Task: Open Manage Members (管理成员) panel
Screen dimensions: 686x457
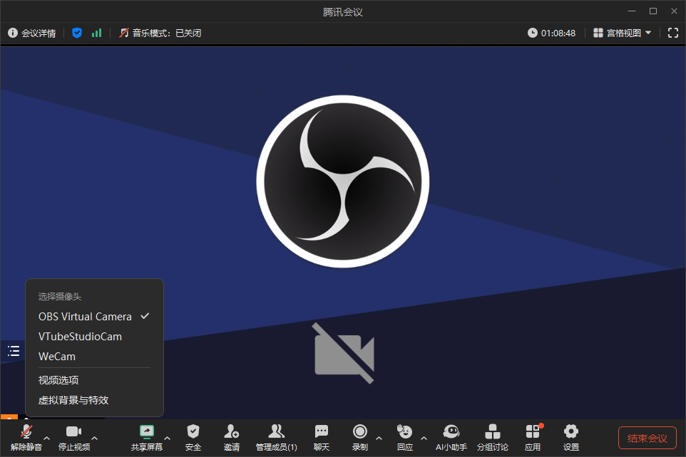Action: (x=276, y=432)
